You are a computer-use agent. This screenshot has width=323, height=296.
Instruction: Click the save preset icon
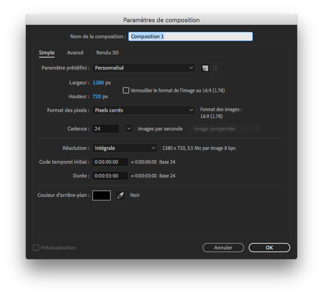(205, 68)
